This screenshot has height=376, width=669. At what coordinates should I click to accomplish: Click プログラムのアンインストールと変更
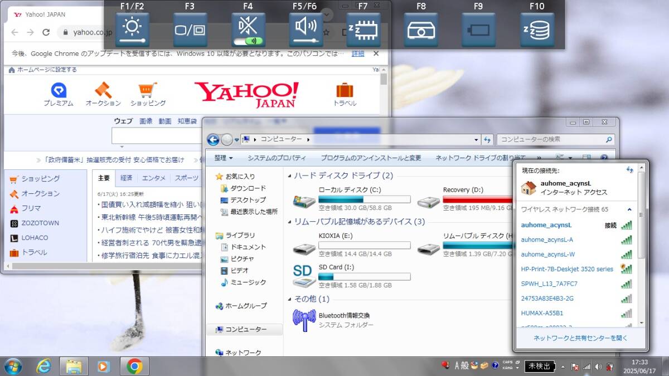371,158
